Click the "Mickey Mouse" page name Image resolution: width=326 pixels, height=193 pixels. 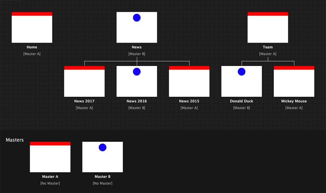pyautogui.click(x=294, y=101)
